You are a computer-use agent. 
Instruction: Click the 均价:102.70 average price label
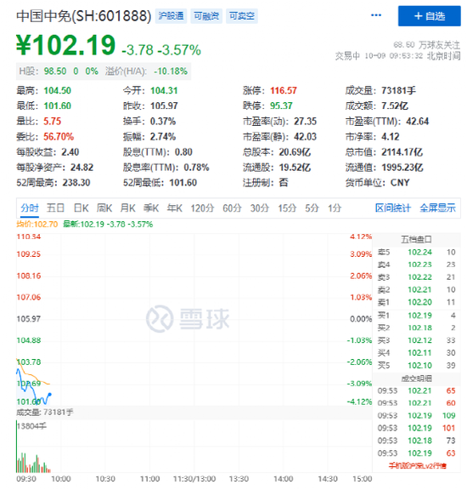click(37, 224)
